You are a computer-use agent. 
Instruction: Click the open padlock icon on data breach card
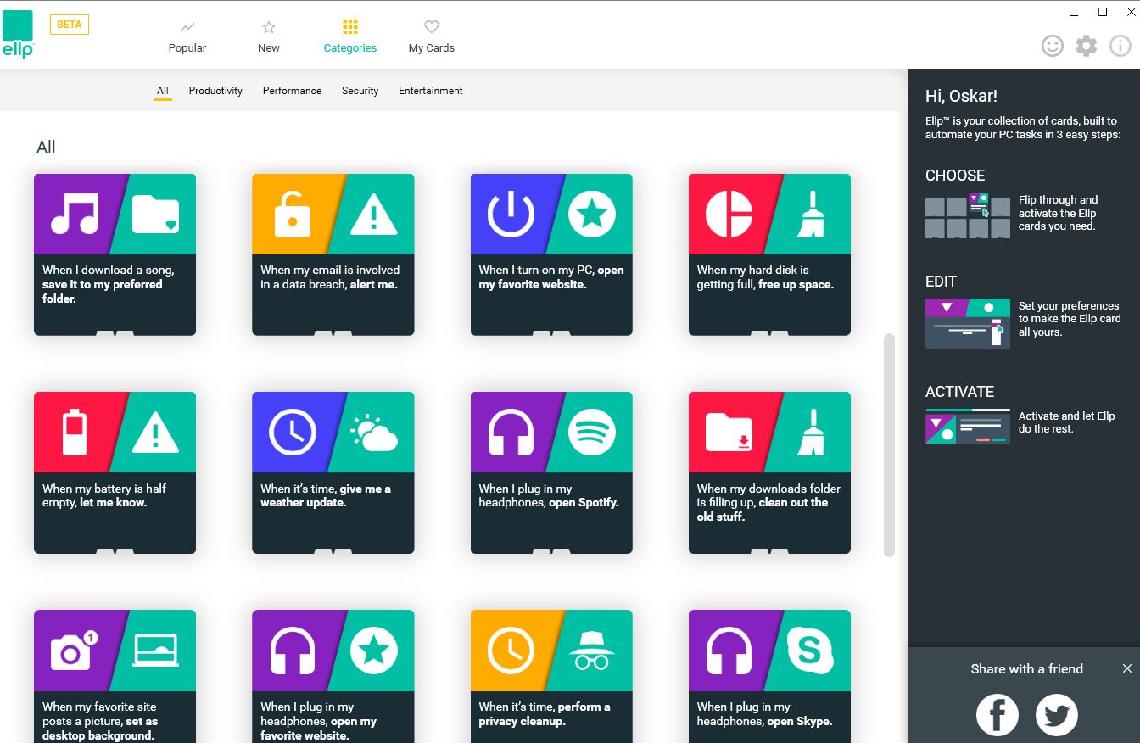pos(293,214)
